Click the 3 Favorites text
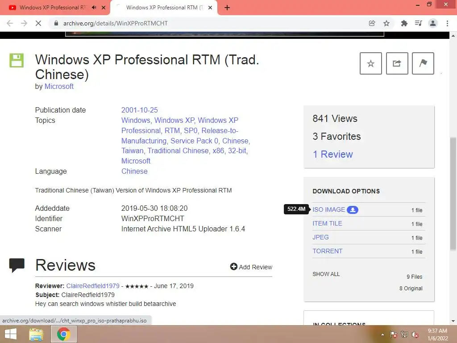The height and width of the screenshot is (343, 457). click(x=337, y=137)
